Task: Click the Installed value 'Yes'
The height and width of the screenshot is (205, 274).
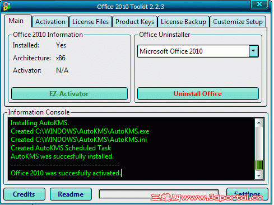Action: tap(61, 45)
